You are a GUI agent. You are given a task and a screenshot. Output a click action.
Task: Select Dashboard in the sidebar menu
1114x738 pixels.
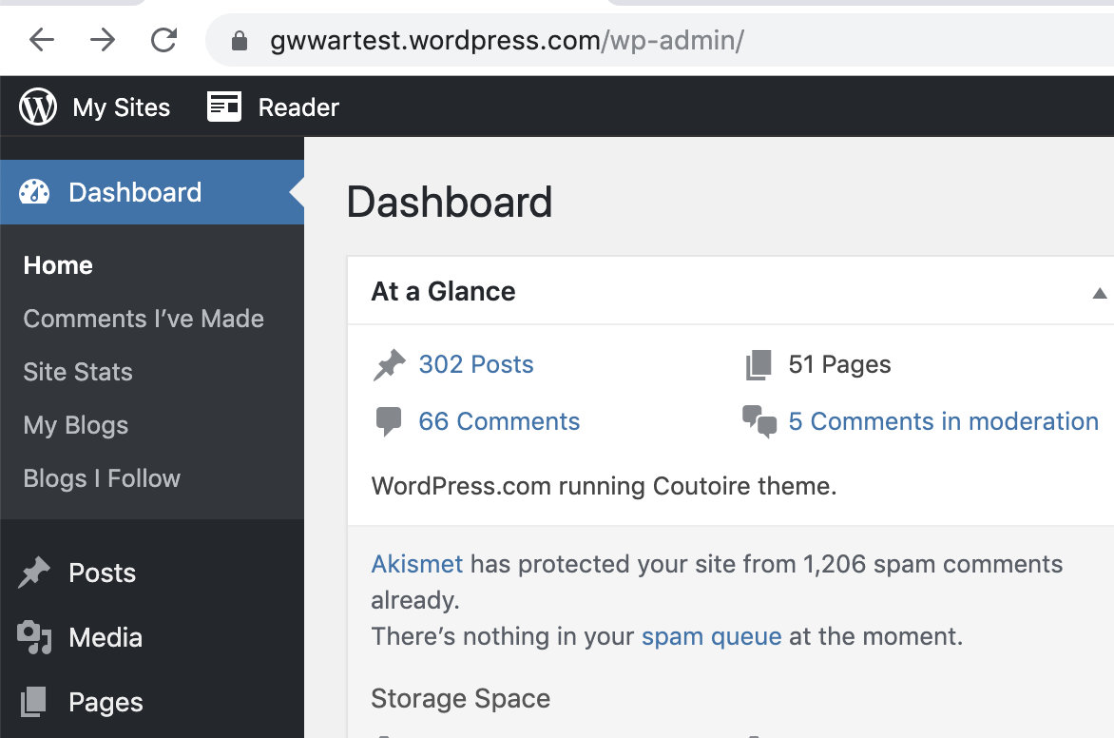pos(152,192)
